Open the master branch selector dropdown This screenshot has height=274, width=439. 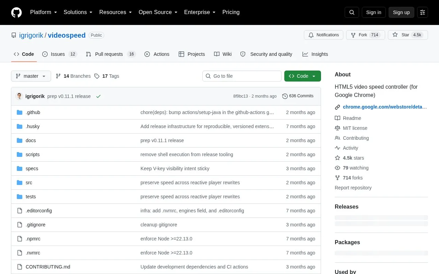point(31,76)
